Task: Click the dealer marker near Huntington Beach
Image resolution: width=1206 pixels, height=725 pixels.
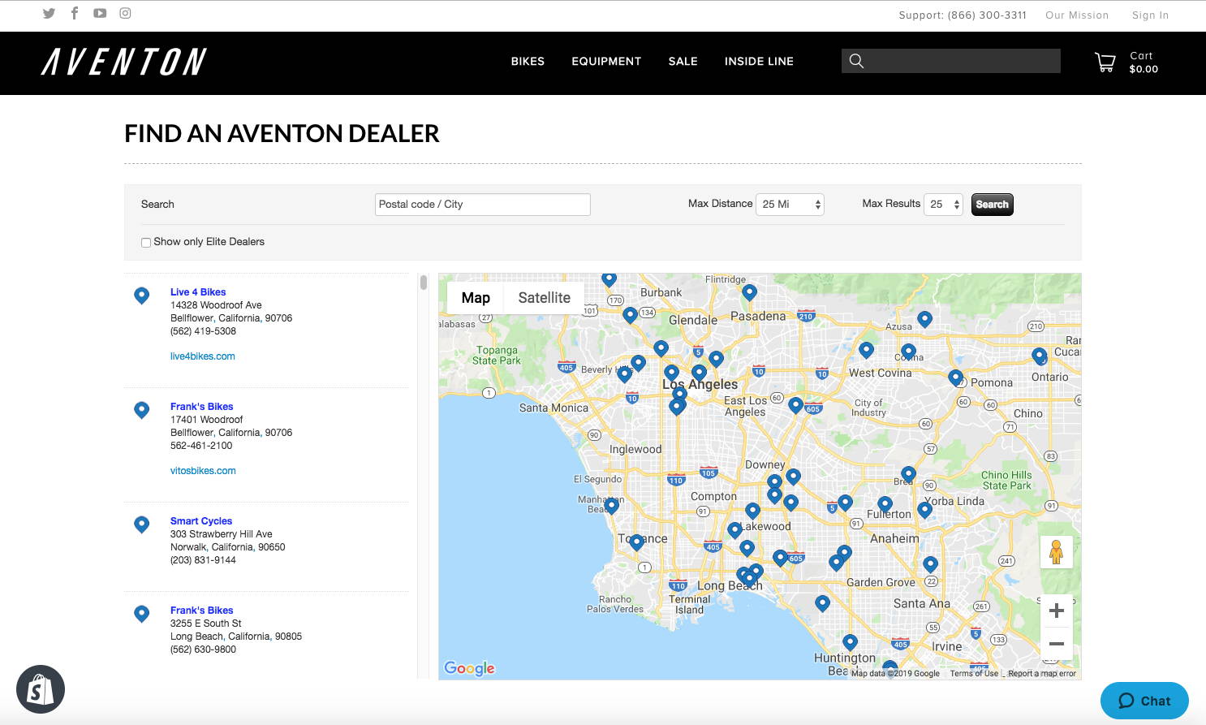Action: pyautogui.click(x=850, y=642)
